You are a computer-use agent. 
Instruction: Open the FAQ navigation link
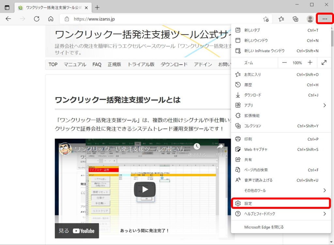point(97,65)
